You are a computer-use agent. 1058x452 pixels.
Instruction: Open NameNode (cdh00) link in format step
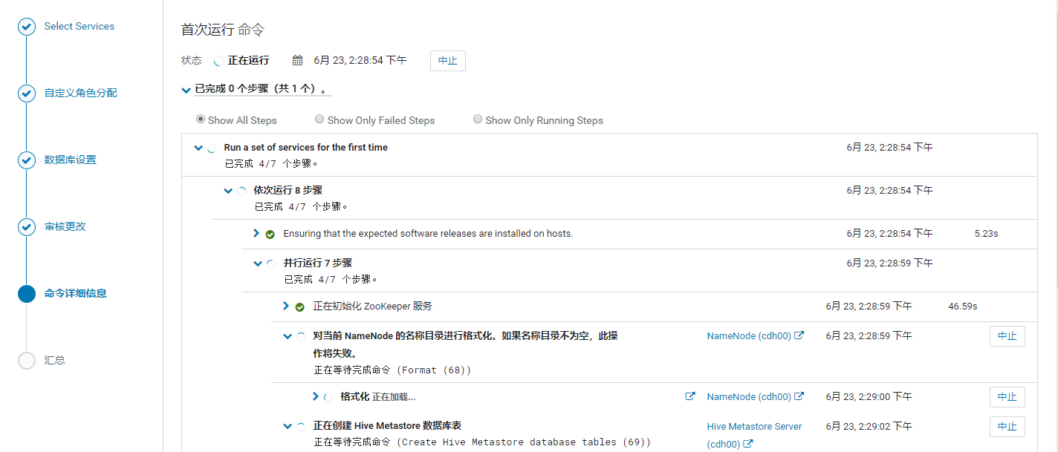tap(755, 335)
